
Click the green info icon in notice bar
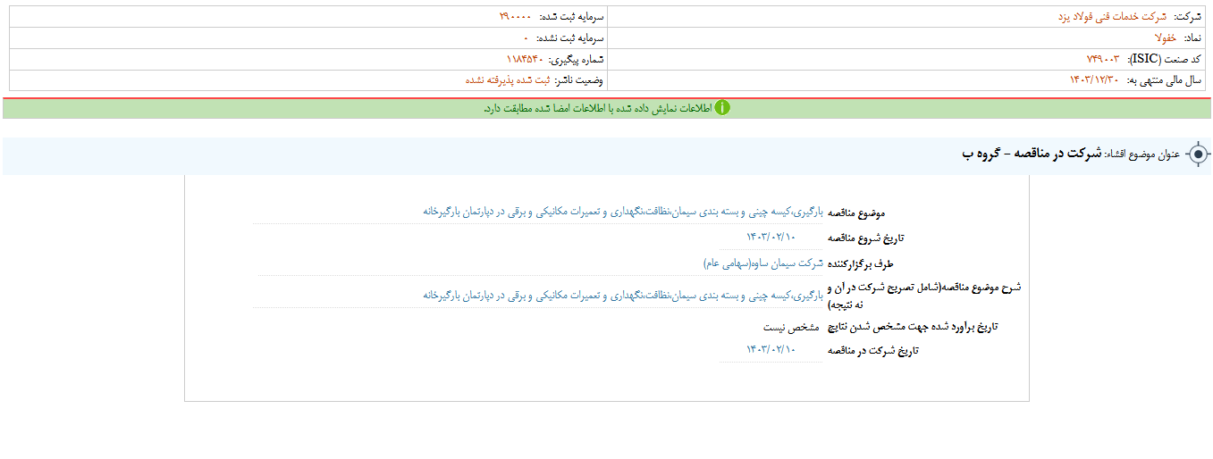coord(722,108)
